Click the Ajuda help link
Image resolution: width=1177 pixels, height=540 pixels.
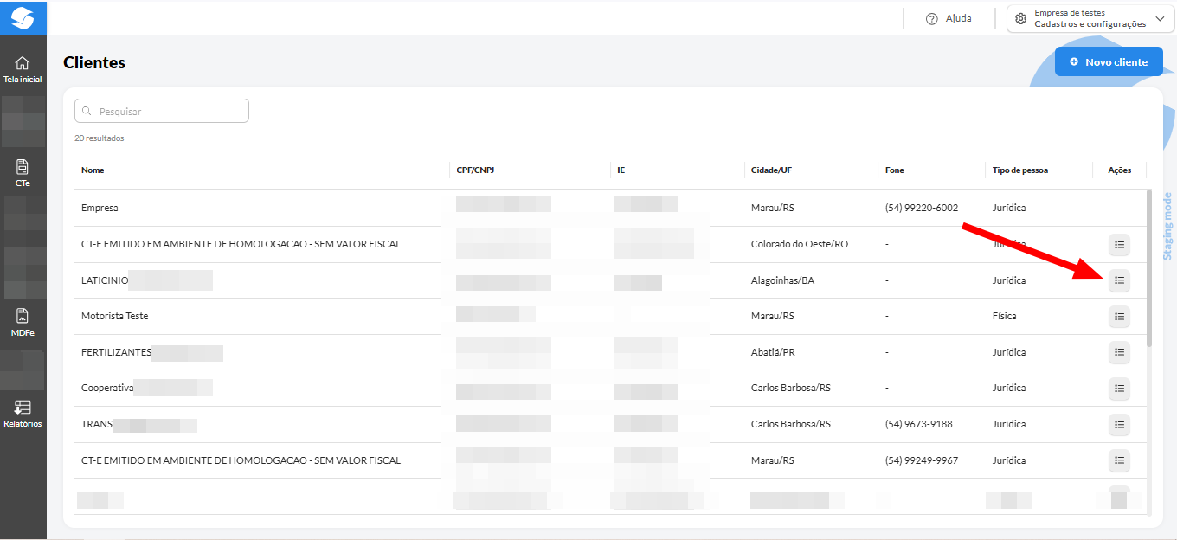tap(949, 18)
